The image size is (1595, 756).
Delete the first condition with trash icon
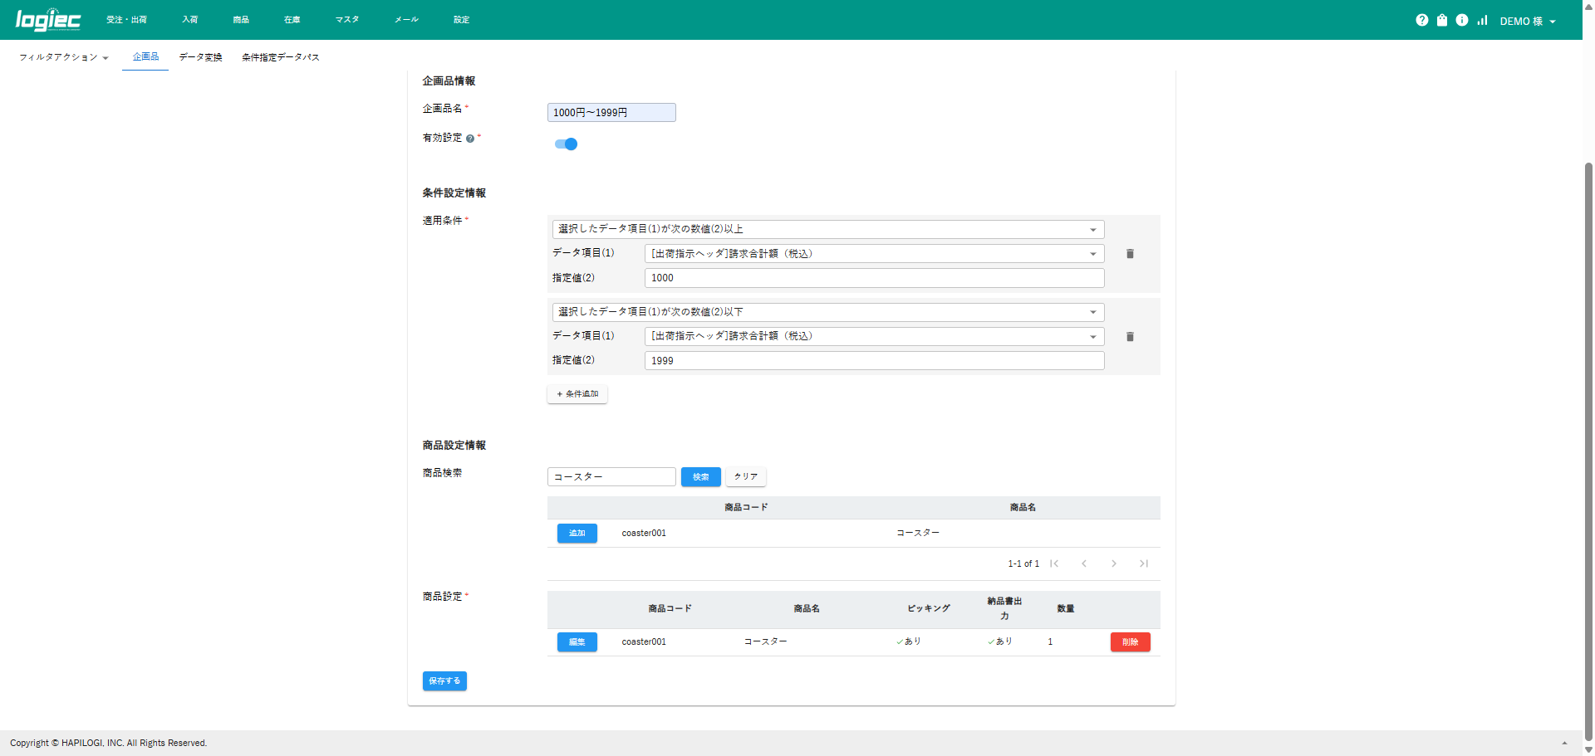coord(1130,254)
